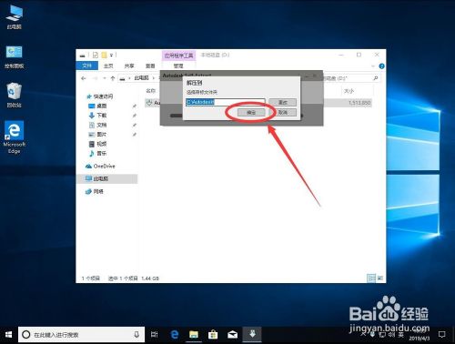Click the New folder icon in title bar
Viewport: 455px width, 344px height.
click(x=104, y=55)
